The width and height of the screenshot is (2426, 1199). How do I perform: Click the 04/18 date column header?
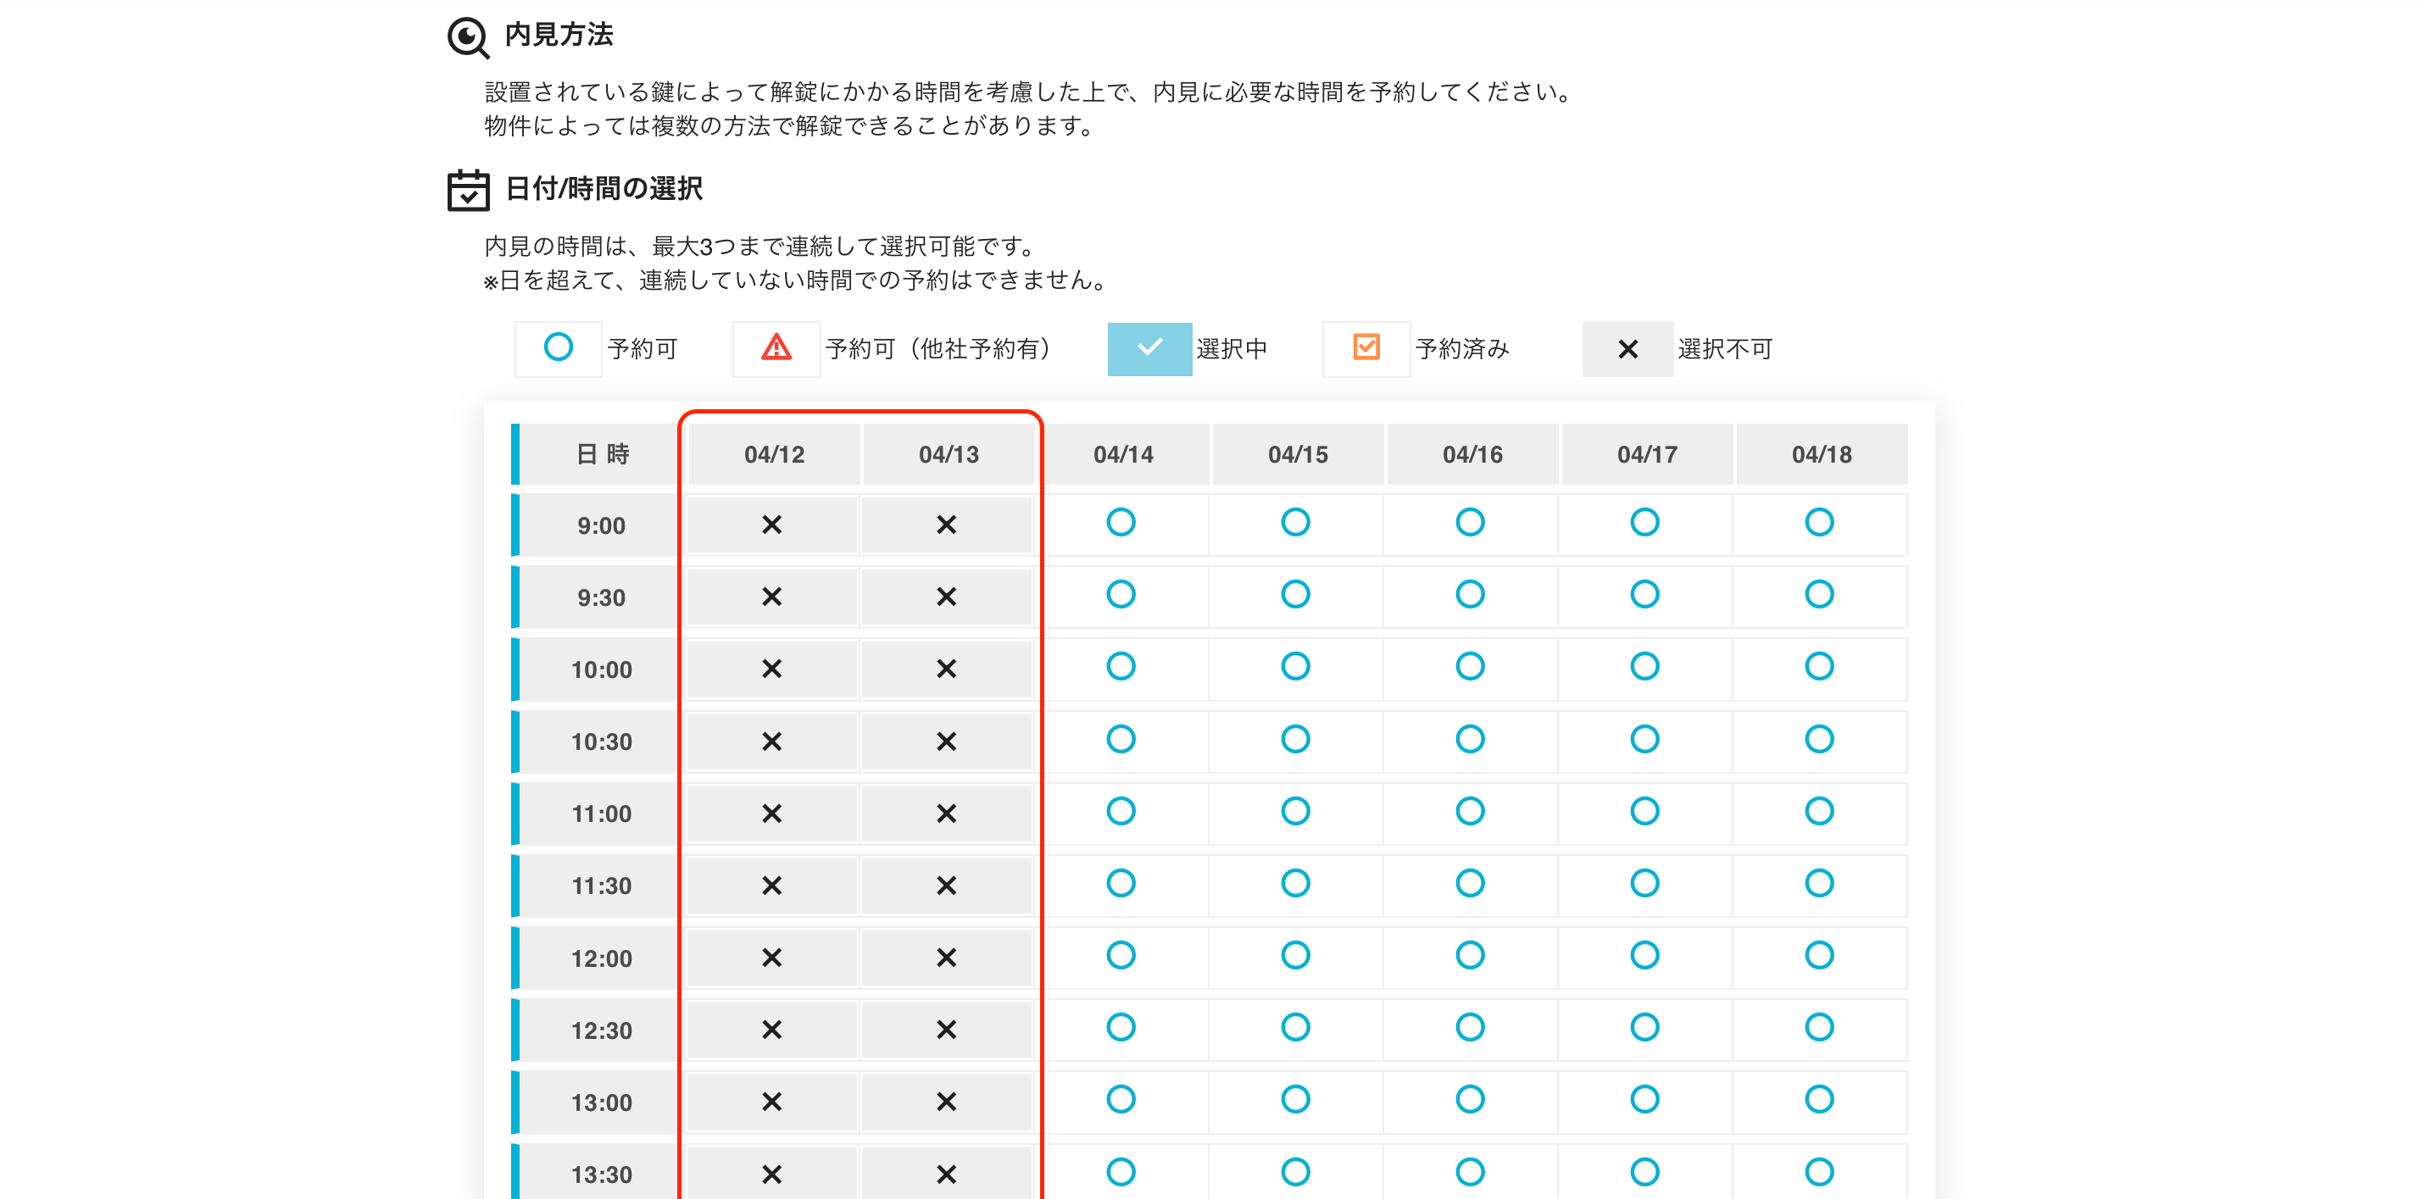pos(1822,454)
